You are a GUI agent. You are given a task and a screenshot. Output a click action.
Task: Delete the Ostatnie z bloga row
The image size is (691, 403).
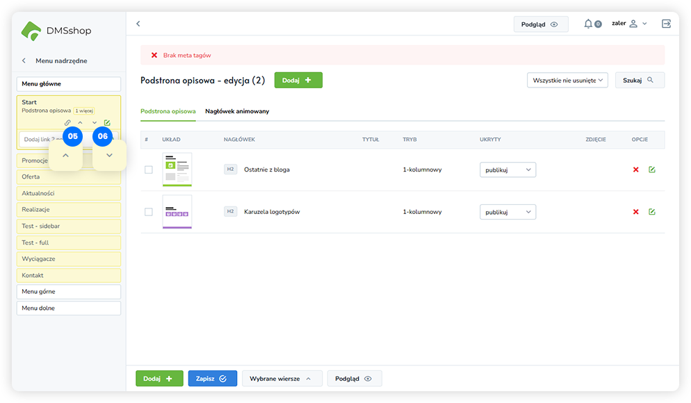coord(635,170)
